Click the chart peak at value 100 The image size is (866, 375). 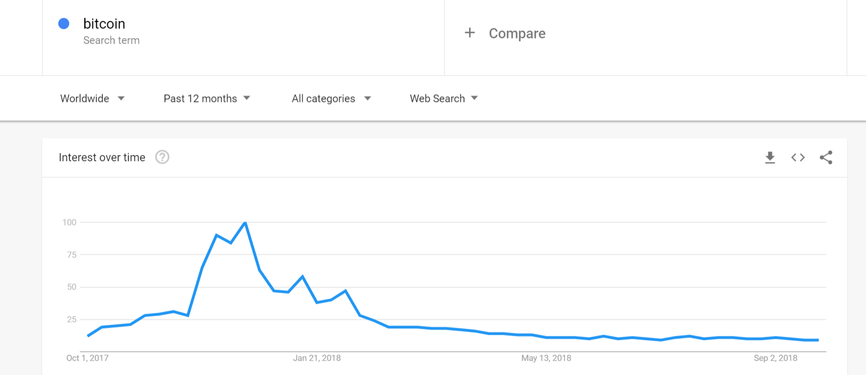(x=245, y=223)
